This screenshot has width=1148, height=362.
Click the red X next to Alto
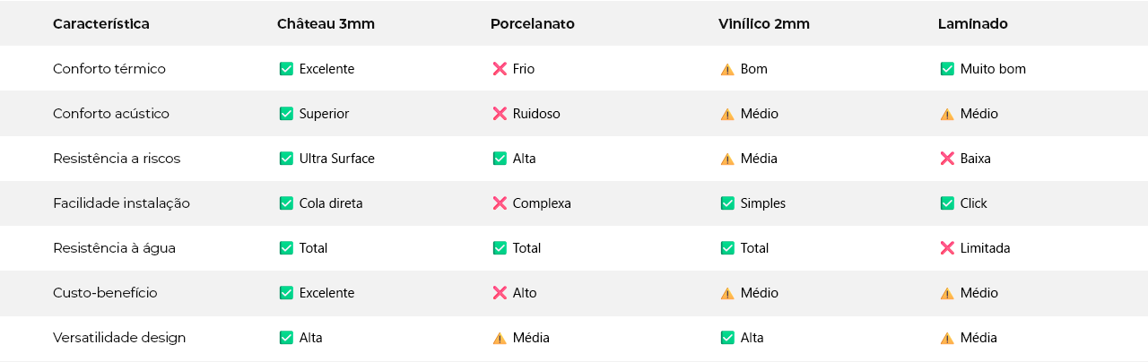pyautogui.click(x=500, y=293)
